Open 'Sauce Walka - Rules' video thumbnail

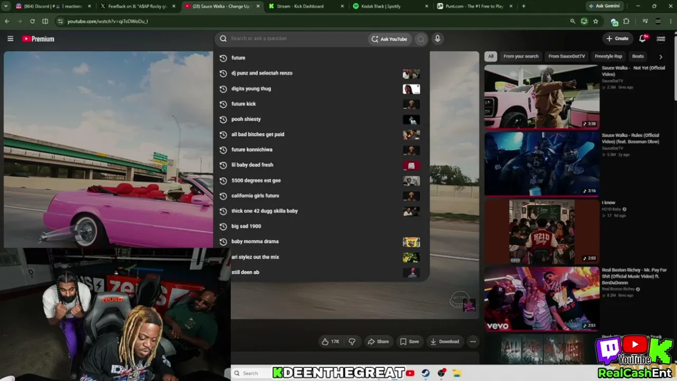(x=542, y=164)
